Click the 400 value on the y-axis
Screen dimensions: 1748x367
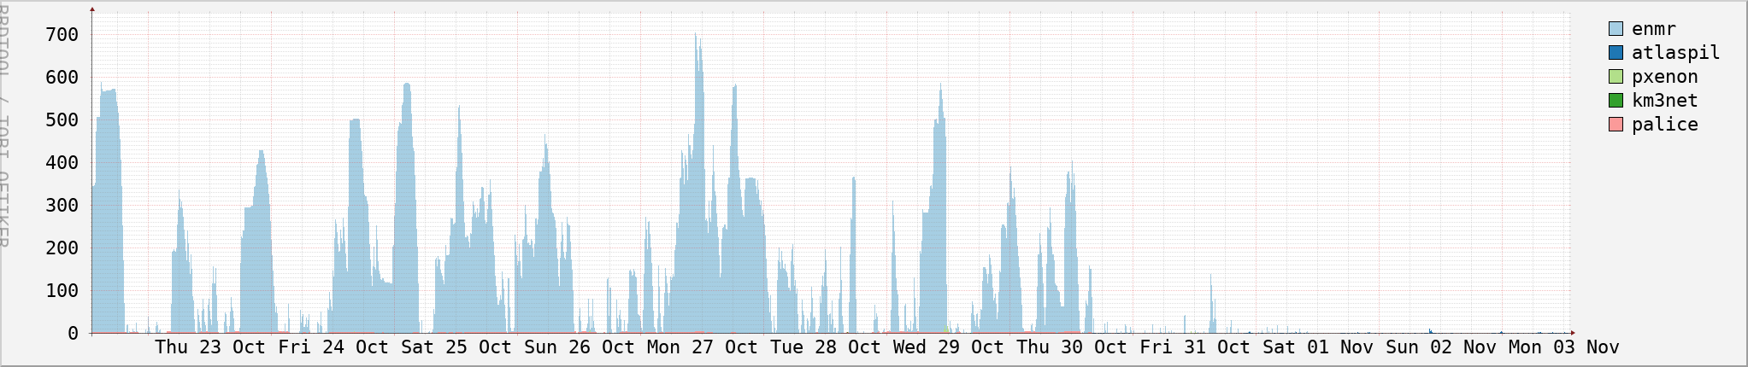(62, 163)
